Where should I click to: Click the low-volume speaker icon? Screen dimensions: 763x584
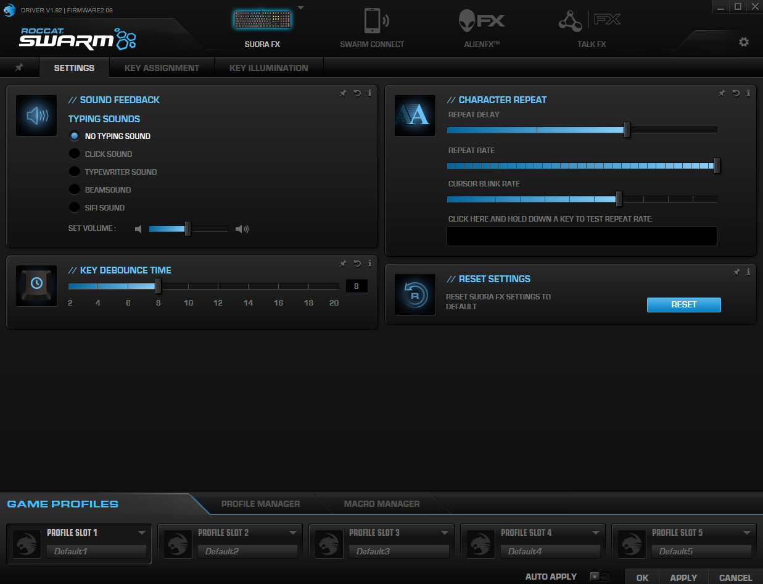click(138, 229)
